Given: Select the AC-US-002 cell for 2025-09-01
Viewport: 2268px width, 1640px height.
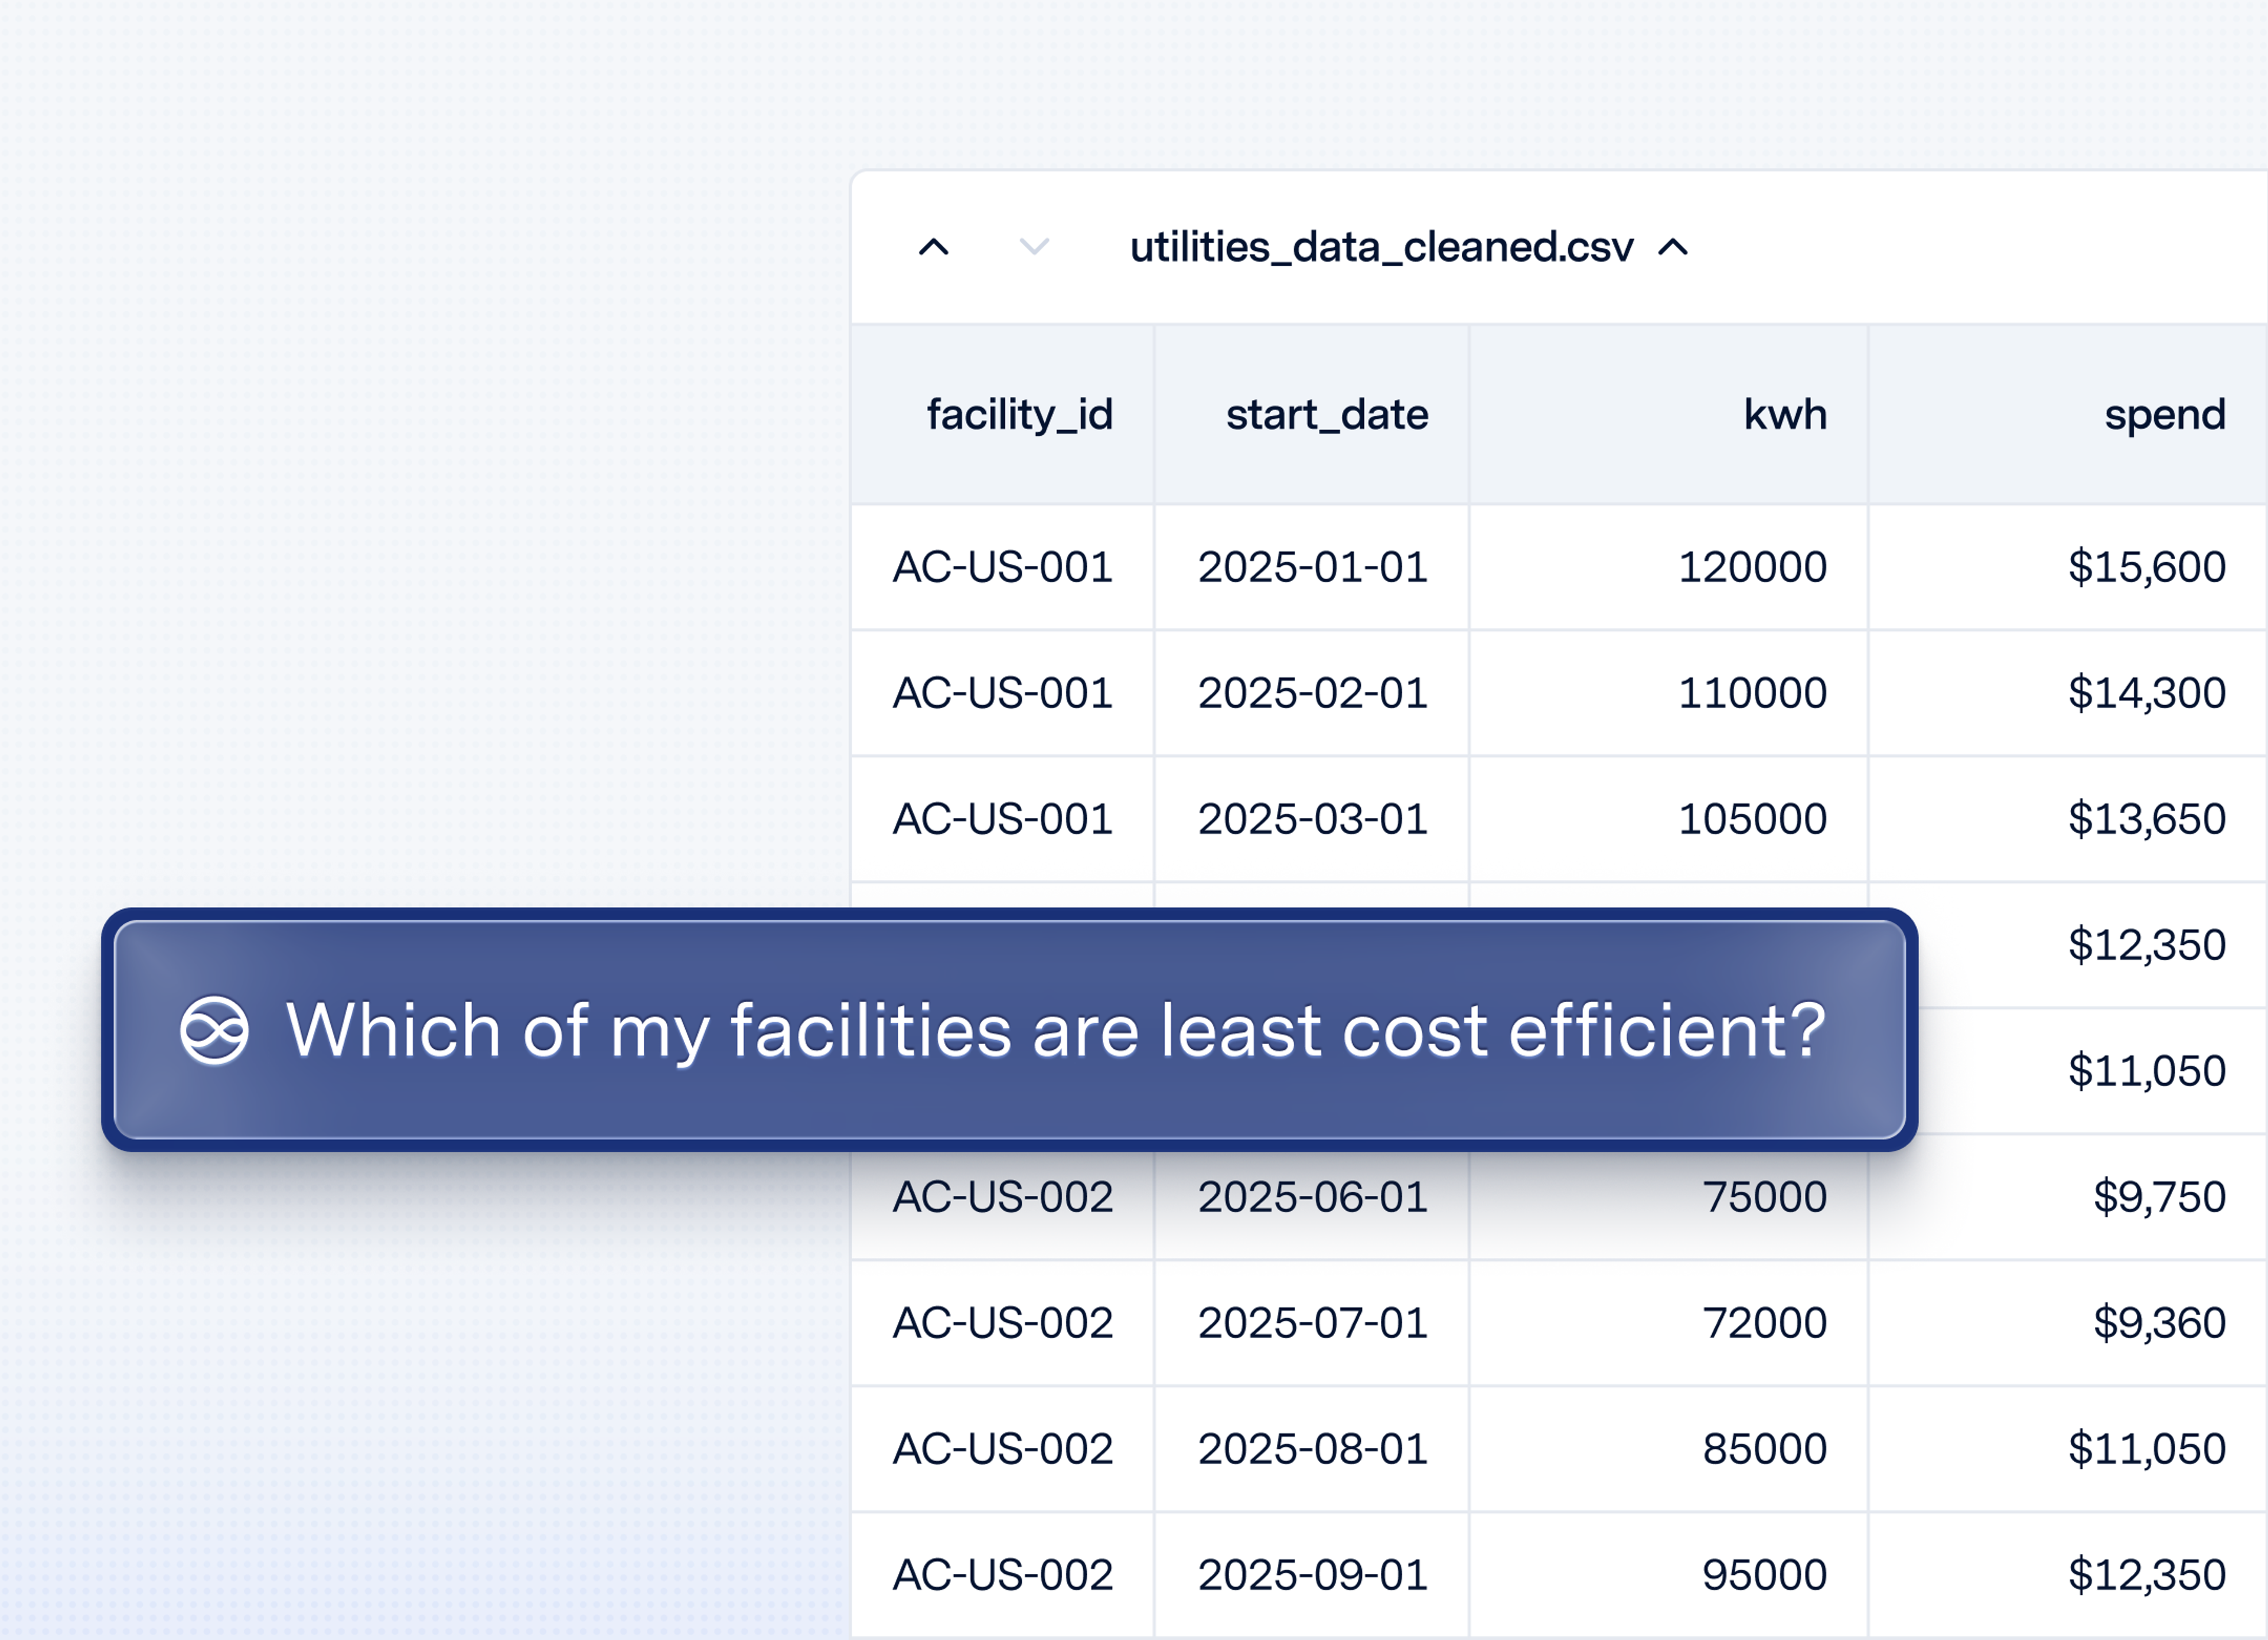Looking at the screenshot, I should point(1002,1575).
